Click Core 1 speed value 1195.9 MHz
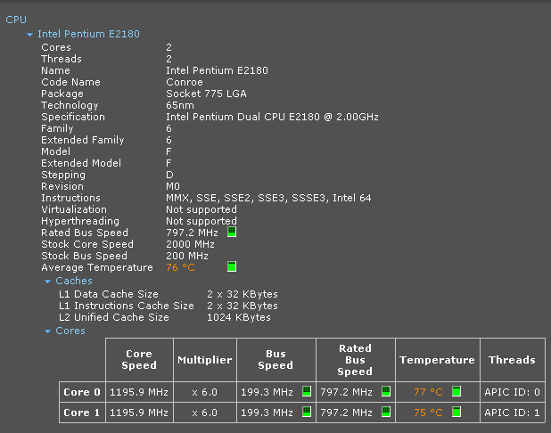551x433 pixels. (x=139, y=413)
